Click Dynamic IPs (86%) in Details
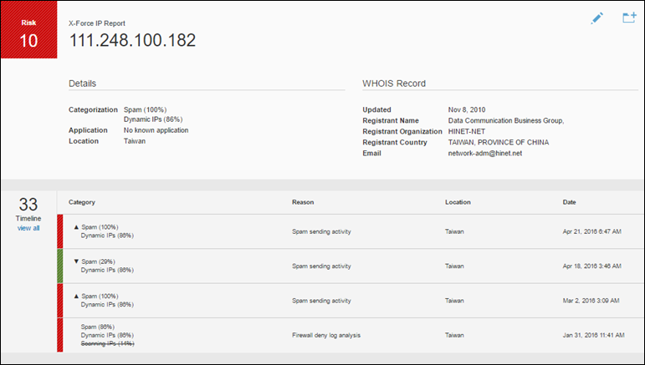This screenshot has width=645, height=365. [153, 119]
